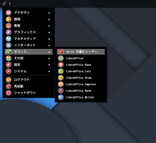This screenshot has height=143, width=156.
Task: Click the 再起動 restart icon
Action: click(x=9, y=86)
